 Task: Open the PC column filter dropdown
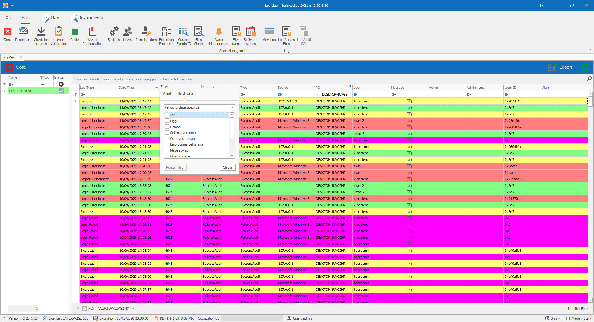(x=350, y=87)
